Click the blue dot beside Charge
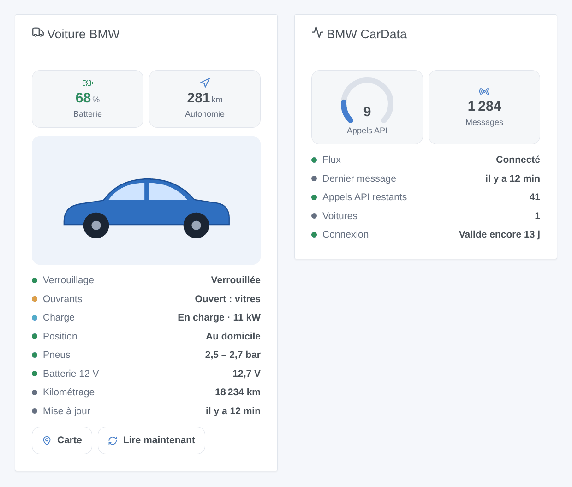The width and height of the screenshot is (572, 487). [35, 318]
